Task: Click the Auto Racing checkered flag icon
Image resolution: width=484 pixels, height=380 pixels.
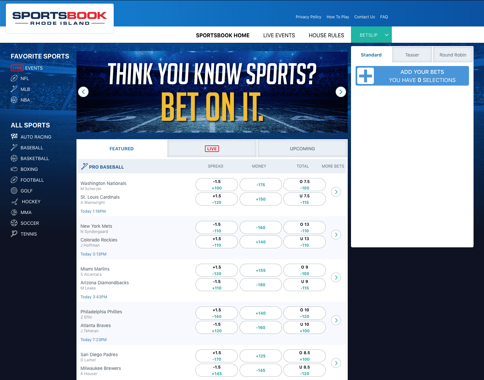Action: point(14,137)
